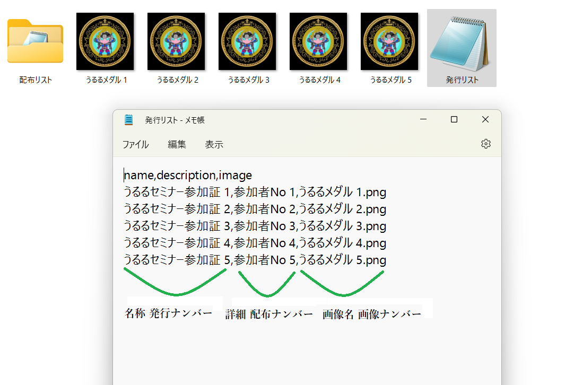Click the line ending with うるるメダル 2.png
The image size is (565, 385).
pyautogui.click(x=255, y=209)
